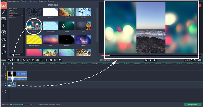Click the Crop icon in toolbar
The height and width of the screenshot is (107, 204).
[x=33, y=60]
